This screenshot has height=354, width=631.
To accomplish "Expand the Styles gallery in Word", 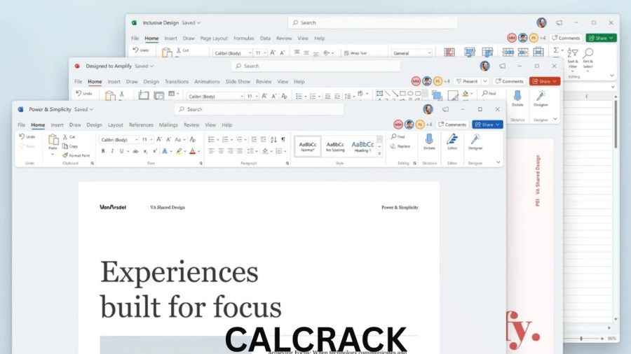I will [x=379, y=154].
